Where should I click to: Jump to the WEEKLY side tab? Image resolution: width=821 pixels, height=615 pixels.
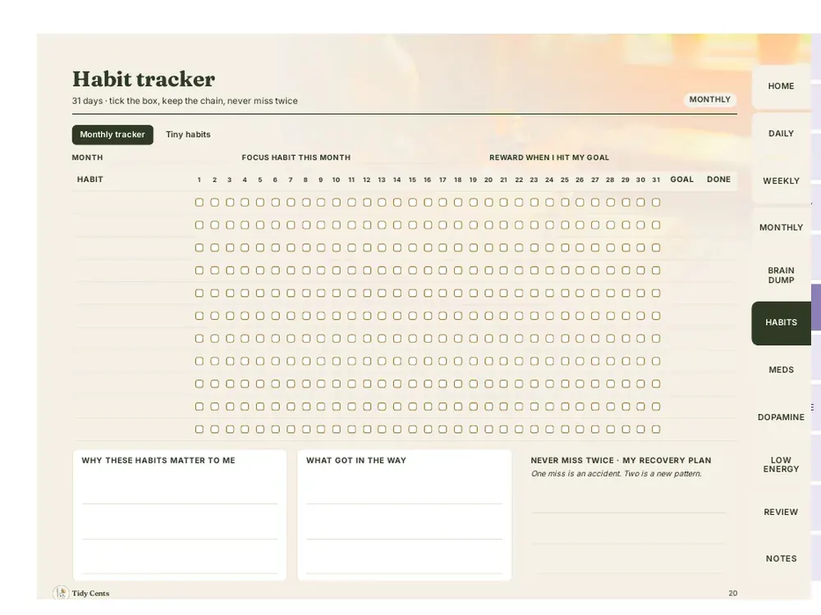click(782, 181)
